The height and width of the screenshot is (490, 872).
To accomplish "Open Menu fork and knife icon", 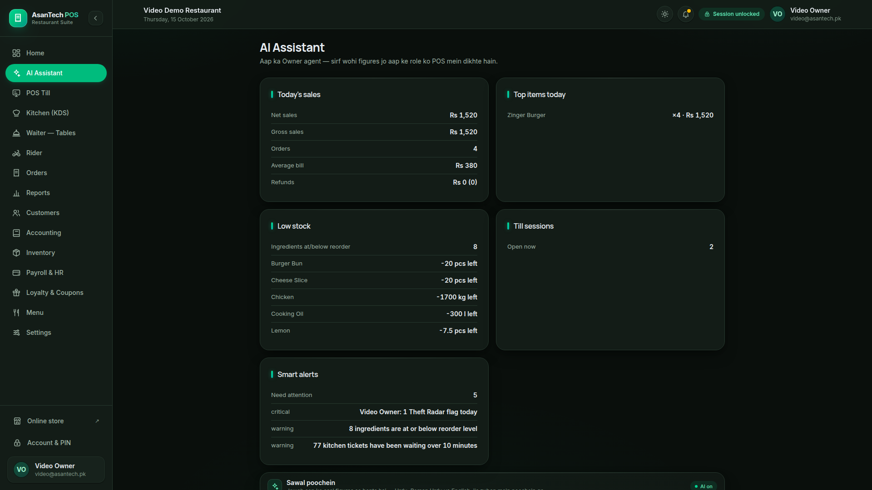I will [x=16, y=313].
